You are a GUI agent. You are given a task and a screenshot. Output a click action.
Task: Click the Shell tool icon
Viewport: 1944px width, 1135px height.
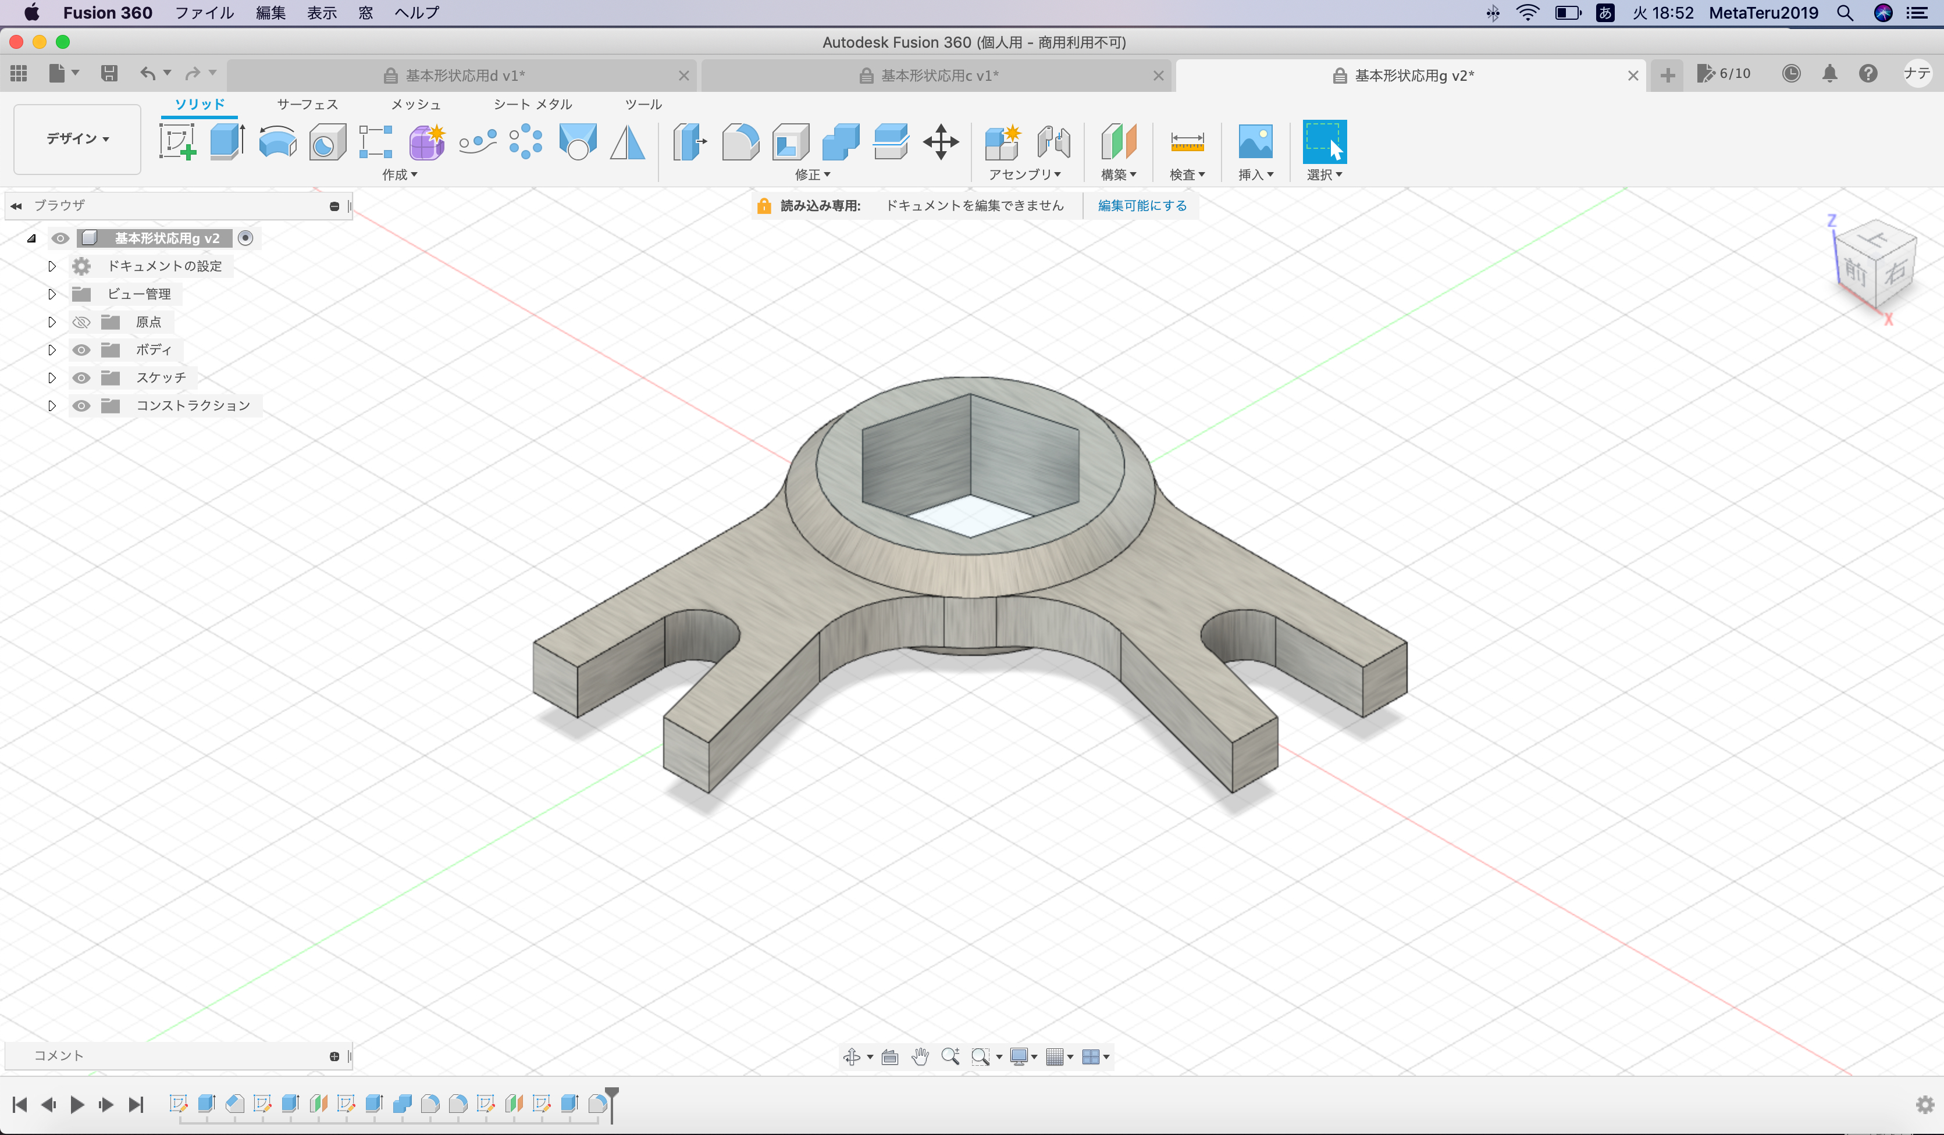tap(791, 142)
